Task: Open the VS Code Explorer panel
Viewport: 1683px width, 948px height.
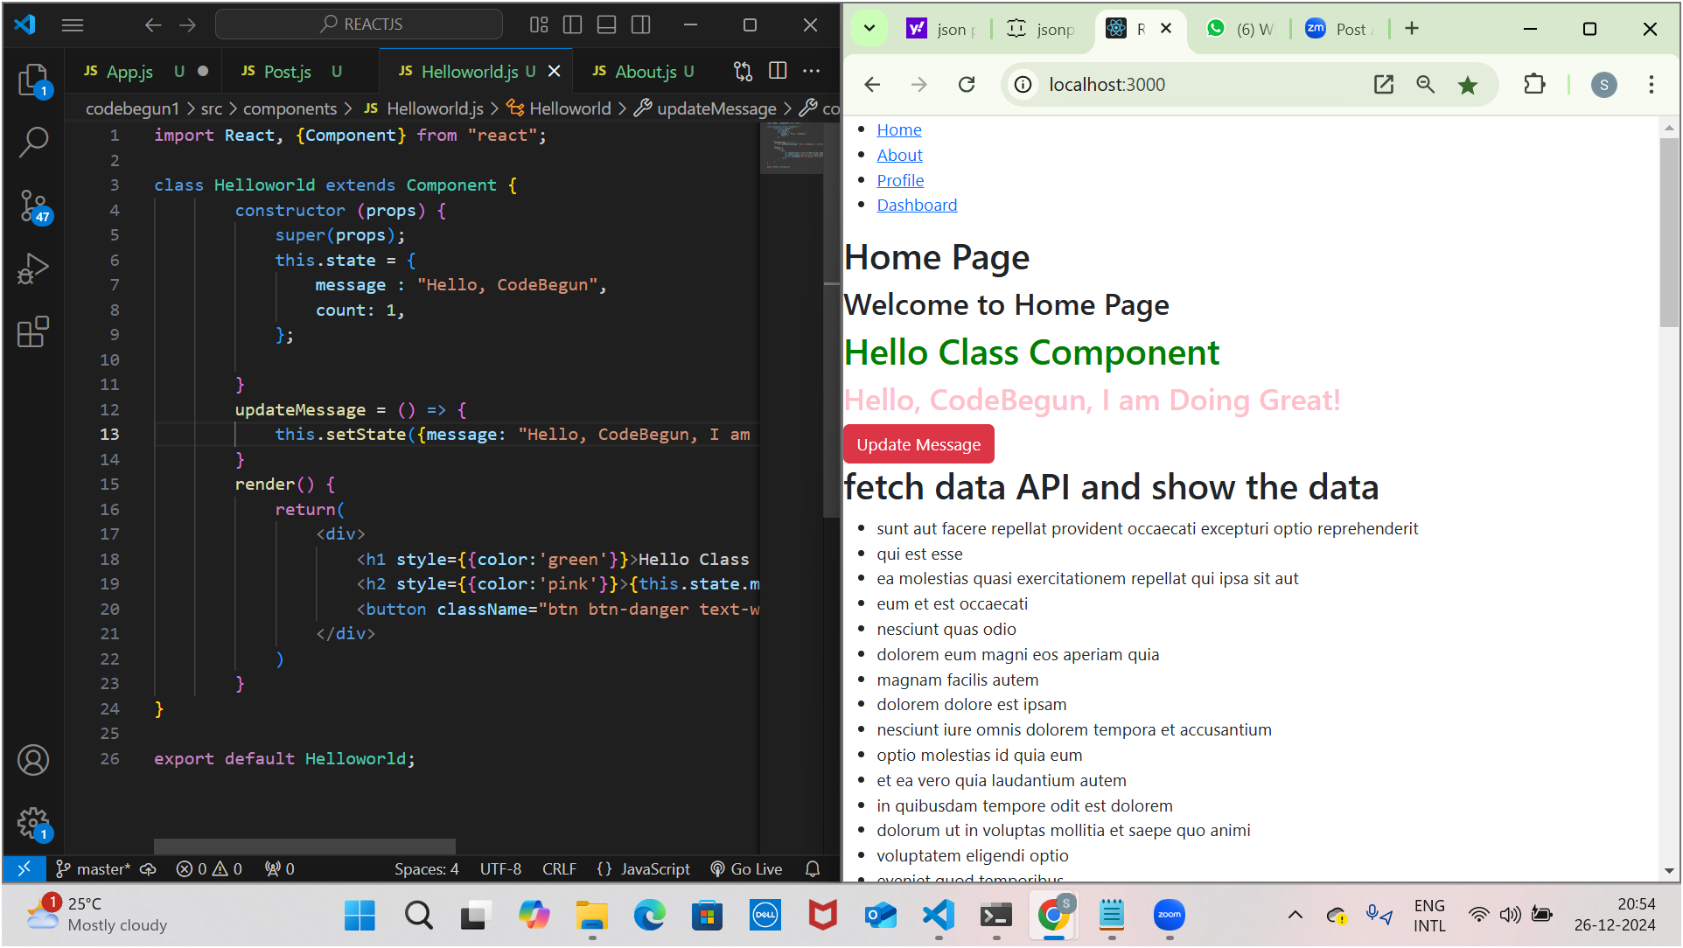Action: click(x=33, y=80)
